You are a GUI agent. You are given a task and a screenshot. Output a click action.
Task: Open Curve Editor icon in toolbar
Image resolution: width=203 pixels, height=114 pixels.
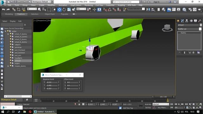pyautogui.click(x=174, y=9)
